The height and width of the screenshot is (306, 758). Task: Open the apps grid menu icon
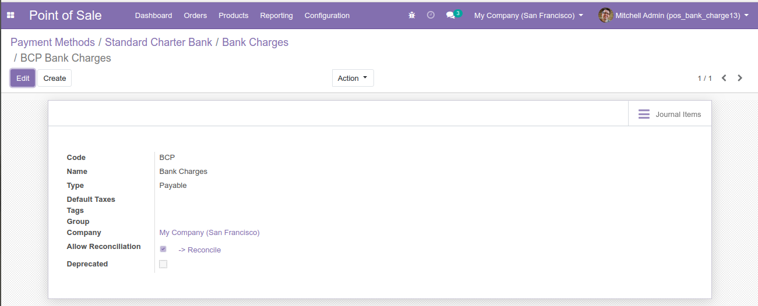(10, 16)
